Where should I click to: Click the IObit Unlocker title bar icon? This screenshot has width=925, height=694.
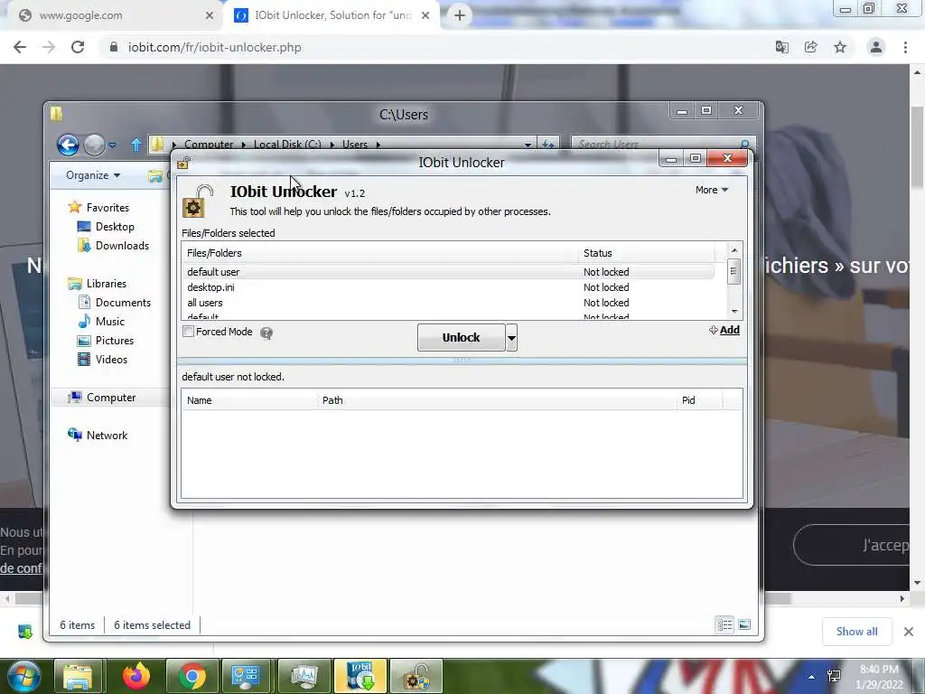183,163
